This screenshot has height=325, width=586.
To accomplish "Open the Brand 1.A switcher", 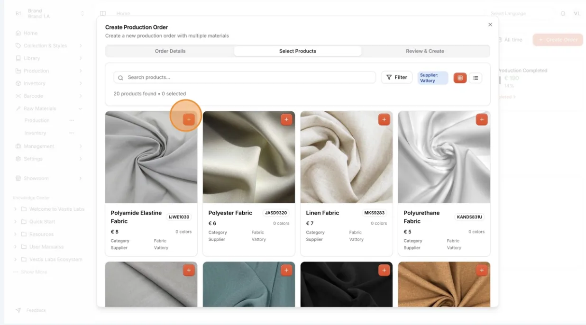I will (x=49, y=14).
